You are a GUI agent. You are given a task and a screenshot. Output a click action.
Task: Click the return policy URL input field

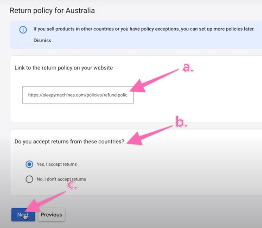(x=77, y=95)
